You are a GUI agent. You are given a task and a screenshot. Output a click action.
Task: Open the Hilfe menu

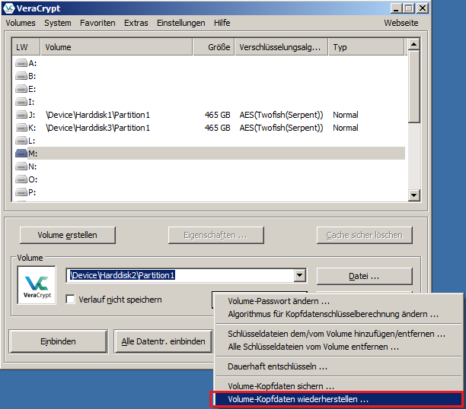tap(222, 23)
